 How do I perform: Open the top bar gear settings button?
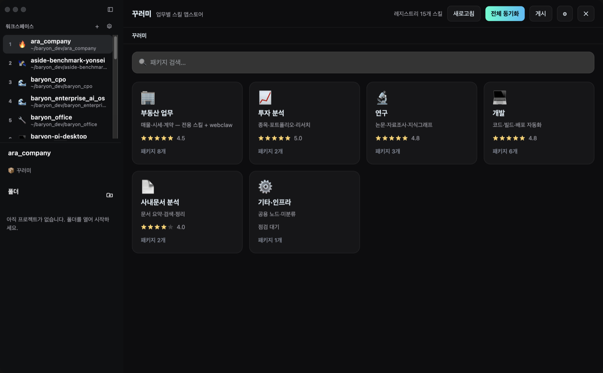[x=565, y=14]
